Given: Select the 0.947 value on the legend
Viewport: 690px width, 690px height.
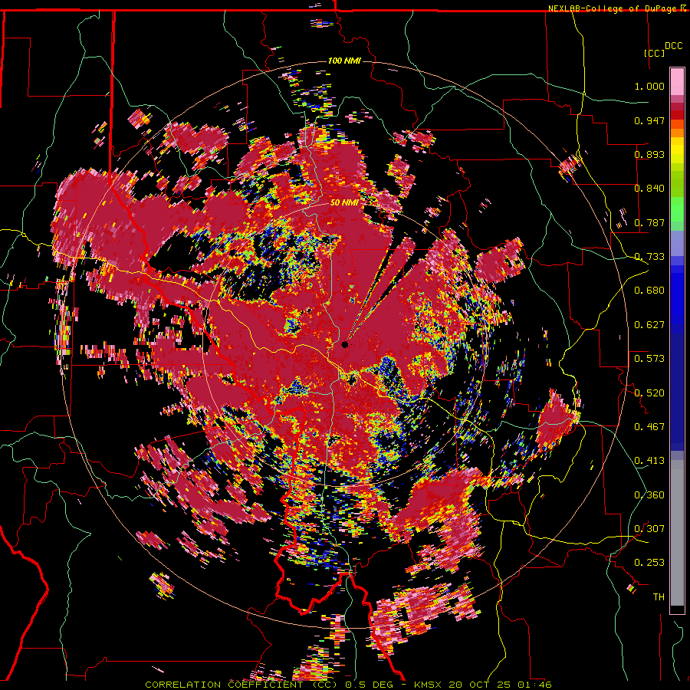Looking at the screenshot, I should tap(649, 120).
